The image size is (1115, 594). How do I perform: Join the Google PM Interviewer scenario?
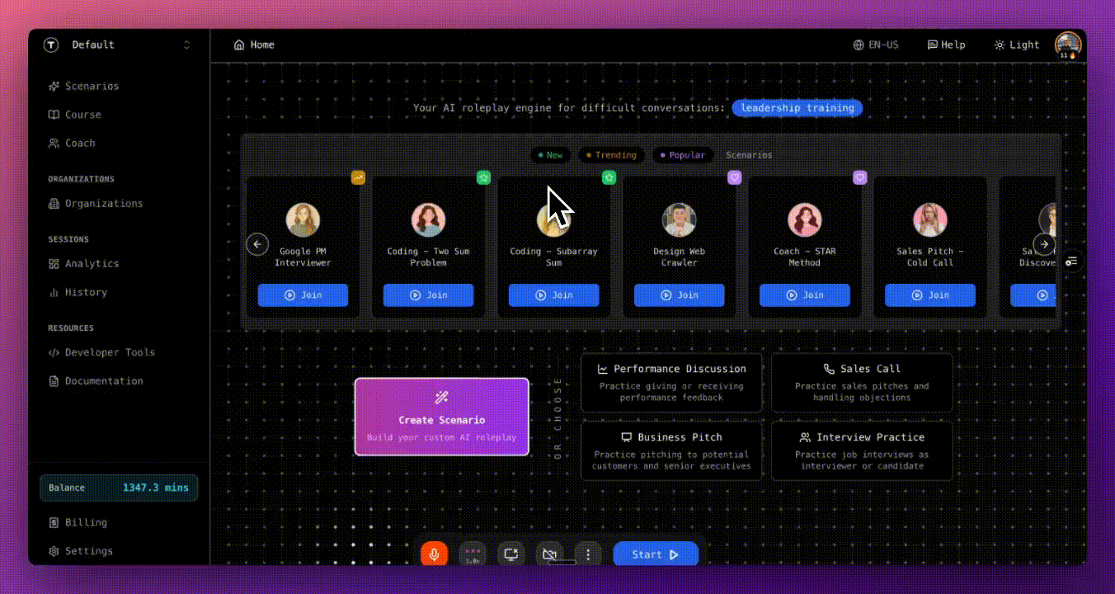[303, 295]
